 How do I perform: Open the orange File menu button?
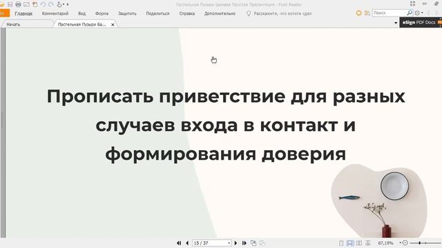pos(4,13)
